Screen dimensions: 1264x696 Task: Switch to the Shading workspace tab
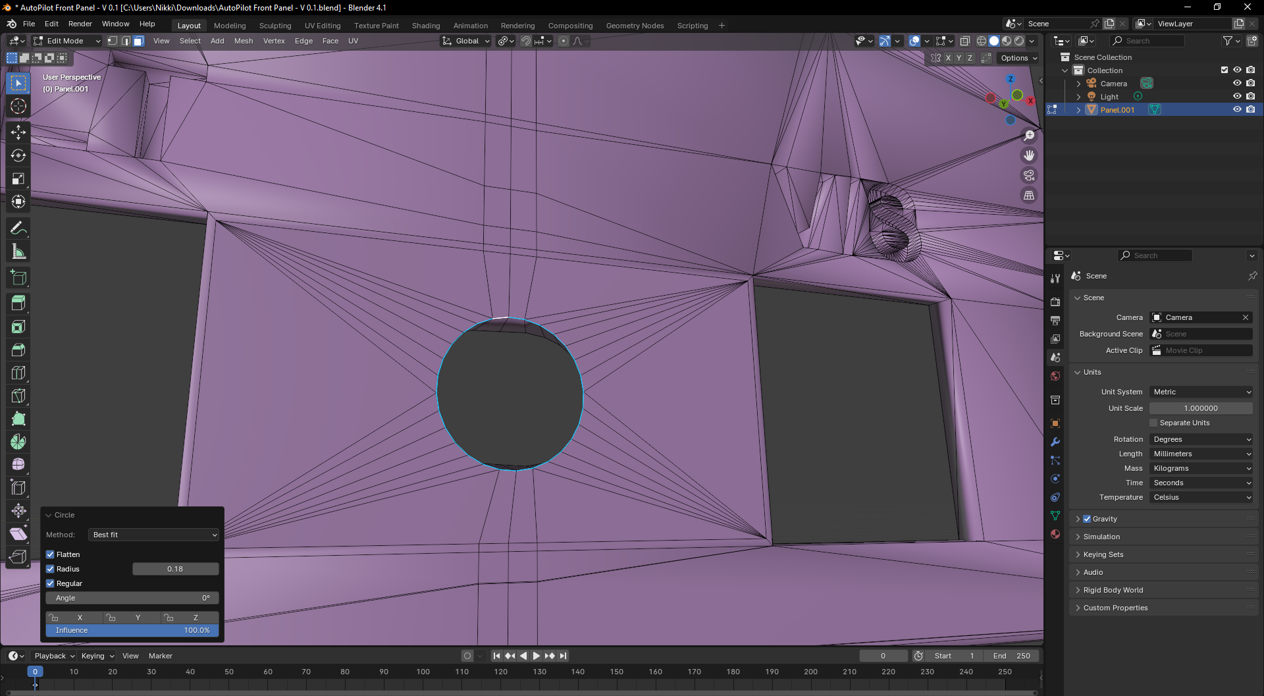pos(426,26)
